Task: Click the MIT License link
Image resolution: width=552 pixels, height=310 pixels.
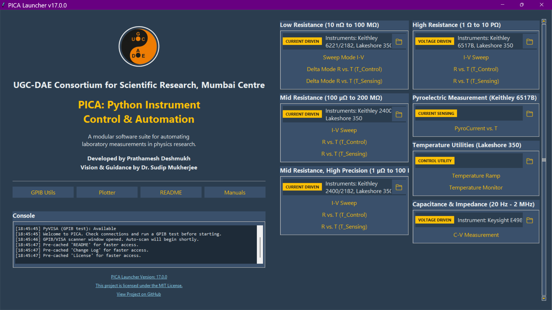Action: (139, 286)
